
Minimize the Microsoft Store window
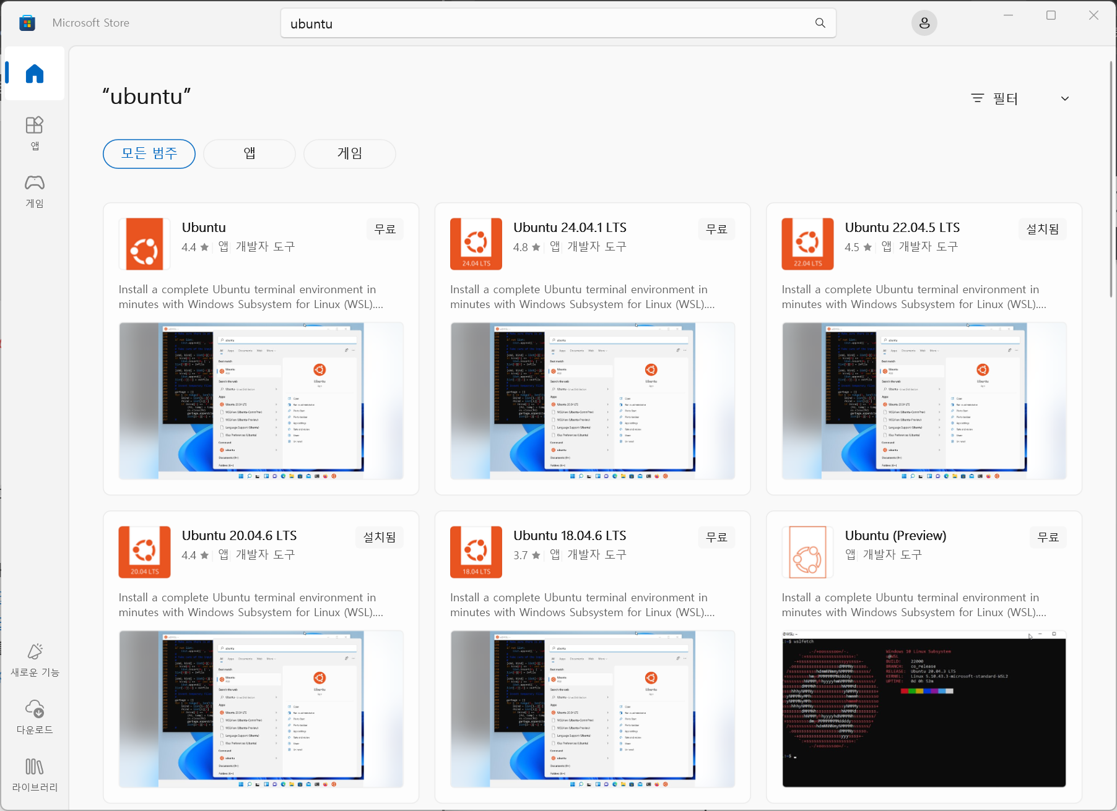coord(1008,15)
